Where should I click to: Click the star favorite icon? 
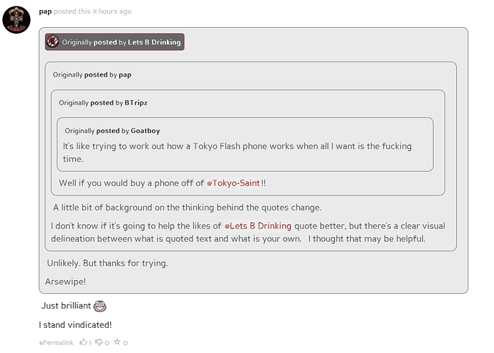click(x=116, y=343)
